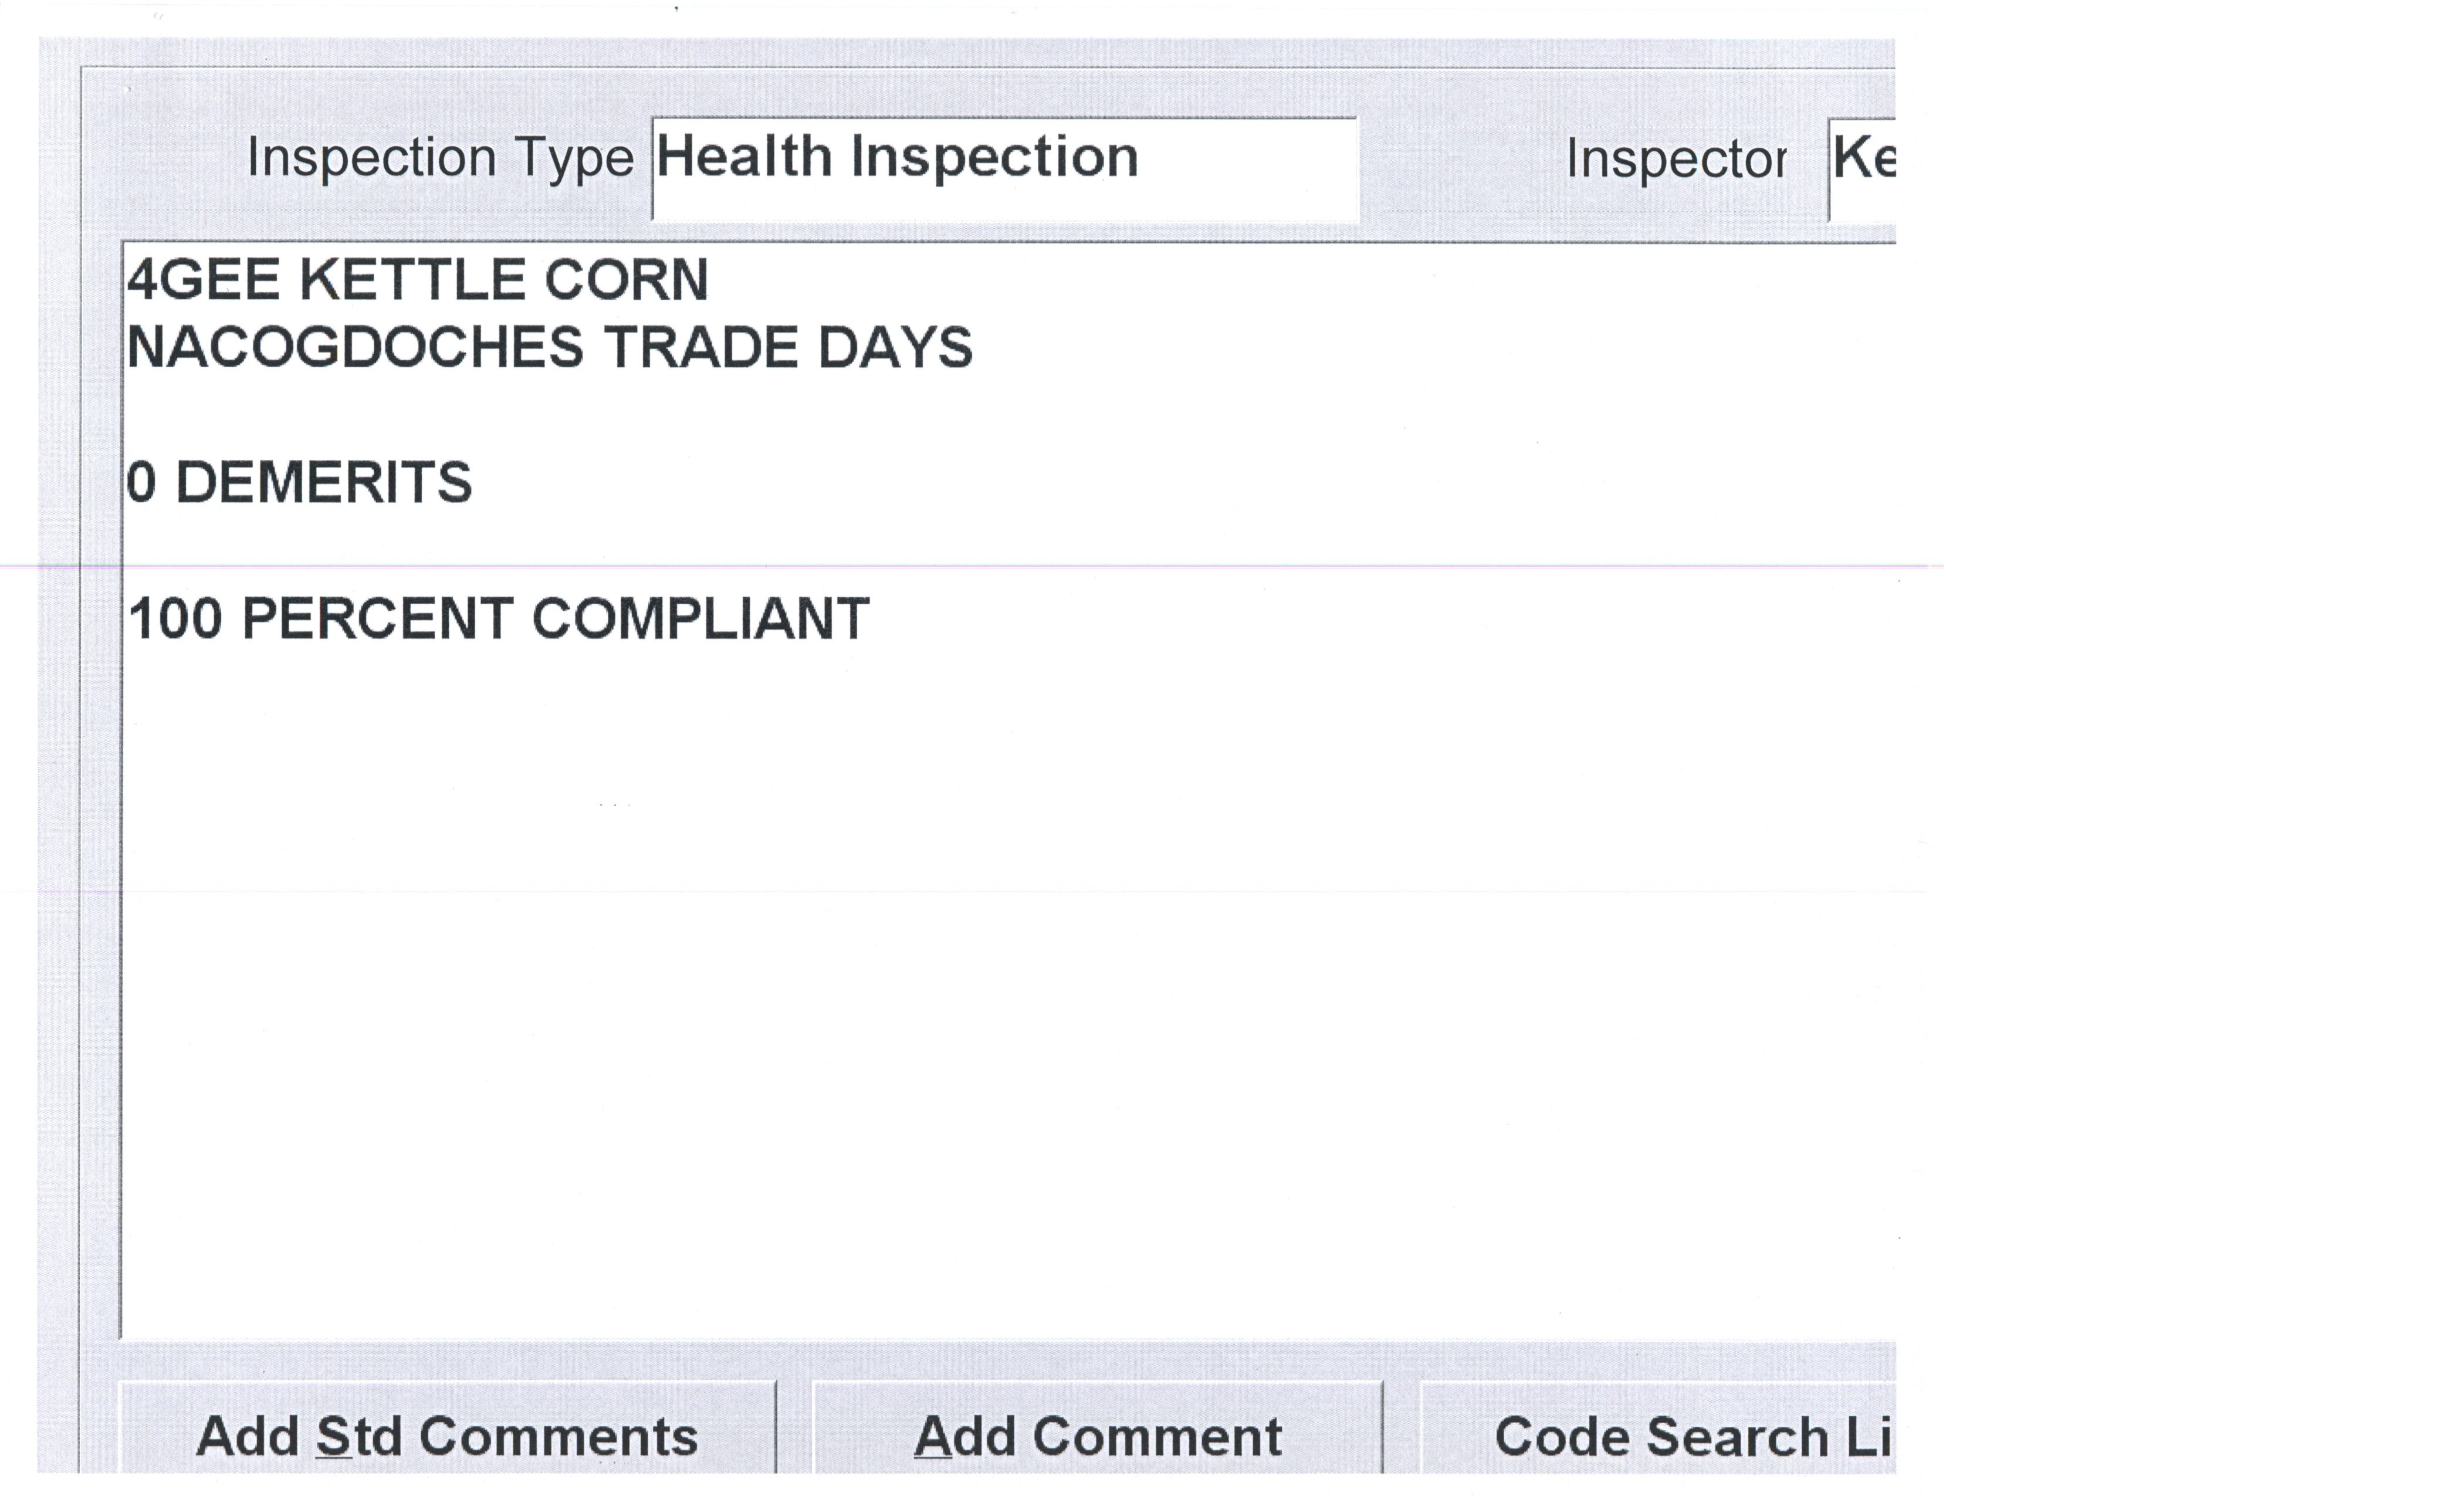This screenshot has height=1496, width=2464.
Task: Focus the Inspection Type field
Action: point(1004,168)
